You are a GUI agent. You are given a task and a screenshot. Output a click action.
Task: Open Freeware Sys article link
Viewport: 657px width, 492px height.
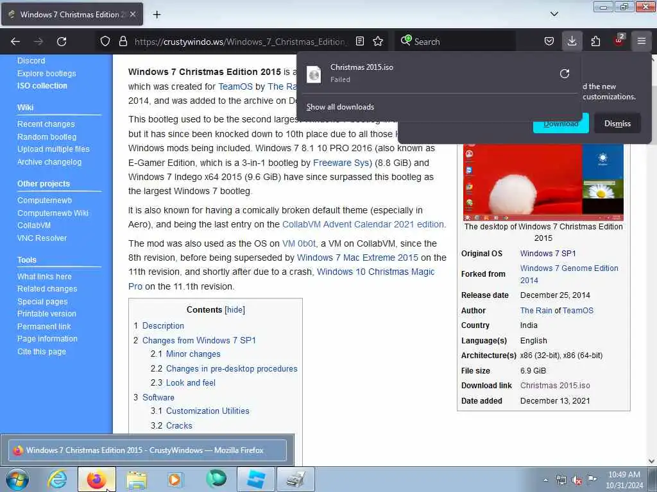341,163
